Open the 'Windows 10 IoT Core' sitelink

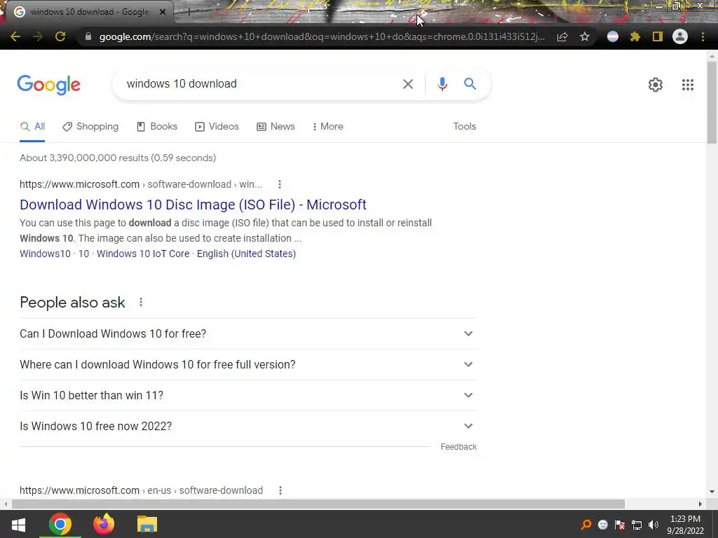point(143,254)
